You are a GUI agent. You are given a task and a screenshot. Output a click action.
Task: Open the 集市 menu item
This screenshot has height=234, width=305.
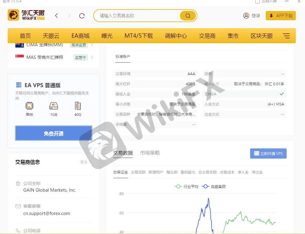tap(233, 36)
